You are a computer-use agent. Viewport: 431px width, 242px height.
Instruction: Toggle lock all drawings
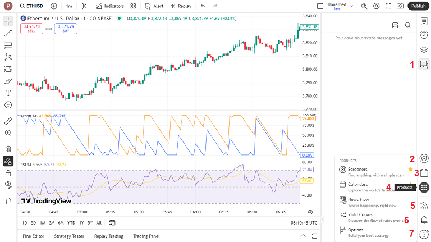8,172
